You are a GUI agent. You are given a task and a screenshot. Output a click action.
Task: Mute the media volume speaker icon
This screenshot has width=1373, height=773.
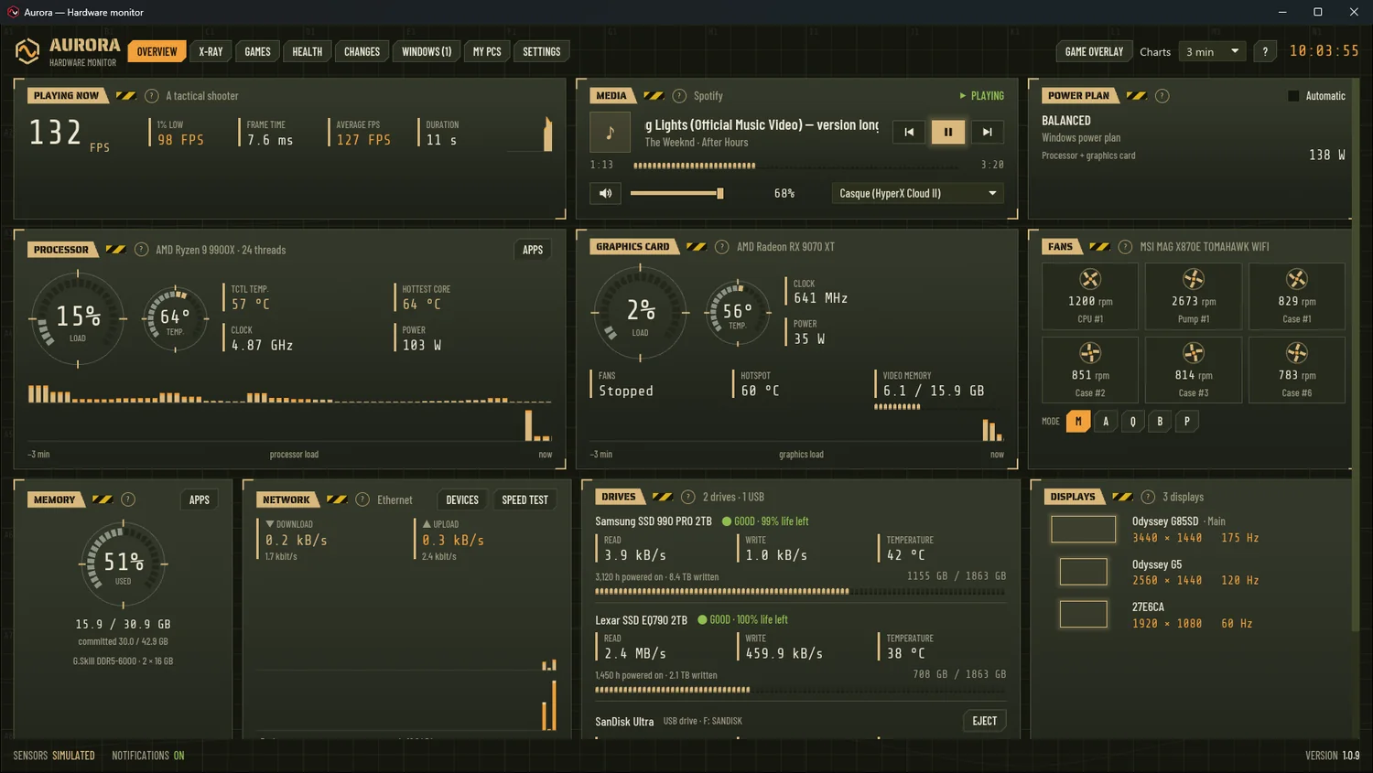click(x=605, y=193)
